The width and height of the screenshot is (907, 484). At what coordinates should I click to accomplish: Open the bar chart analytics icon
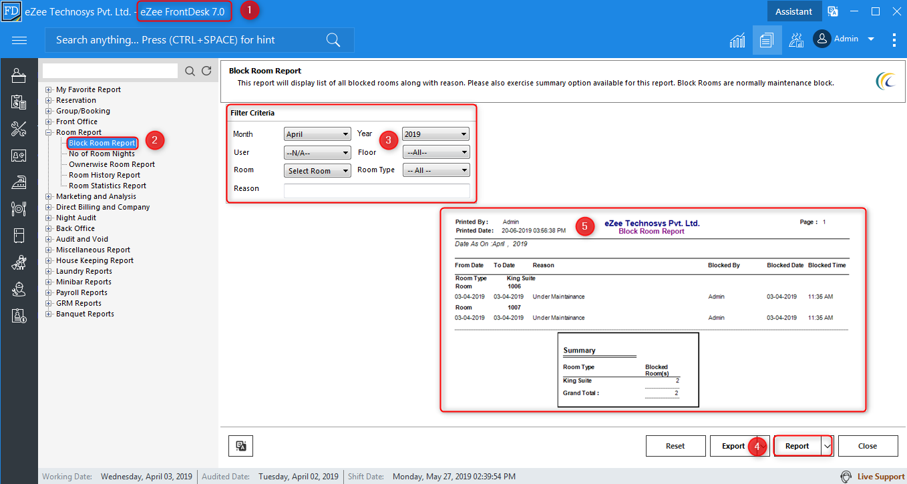tap(737, 40)
